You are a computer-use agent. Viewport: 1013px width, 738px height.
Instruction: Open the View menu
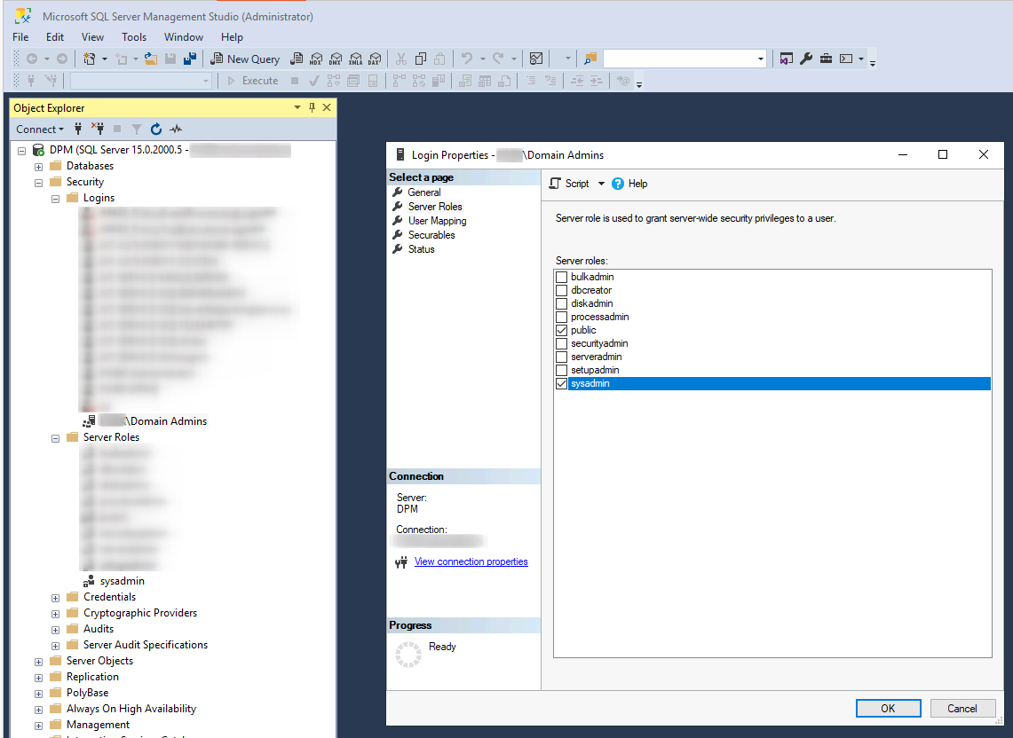(x=92, y=36)
